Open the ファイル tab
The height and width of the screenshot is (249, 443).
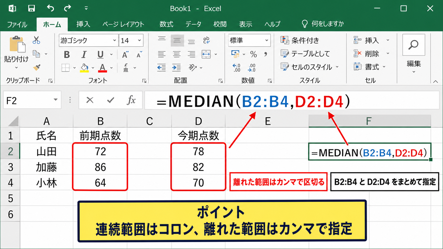(17, 25)
